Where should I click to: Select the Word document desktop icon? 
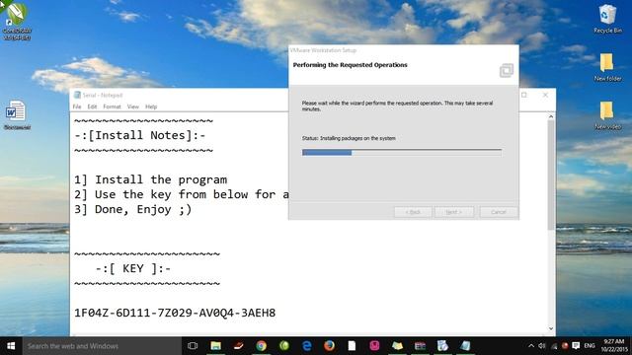point(17,115)
